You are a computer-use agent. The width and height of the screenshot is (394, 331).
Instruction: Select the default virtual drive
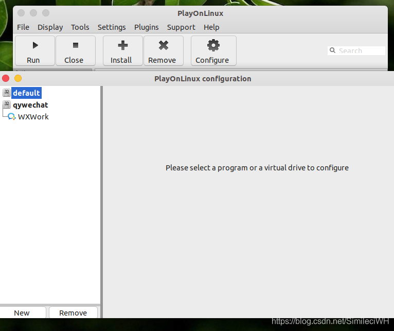click(26, 93)
